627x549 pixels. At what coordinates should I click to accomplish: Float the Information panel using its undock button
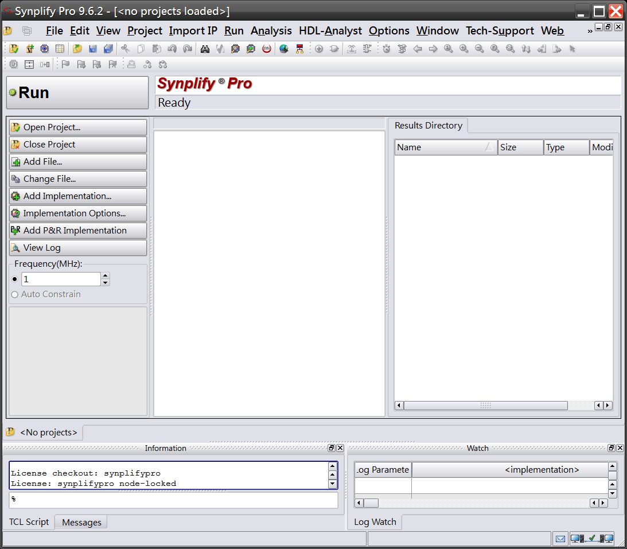tap(332, 448)
